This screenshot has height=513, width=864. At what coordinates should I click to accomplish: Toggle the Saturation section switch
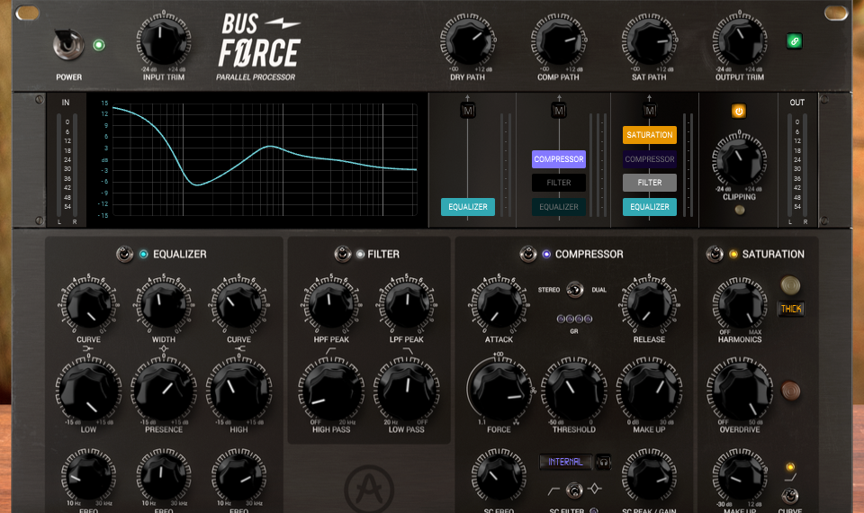715,255
